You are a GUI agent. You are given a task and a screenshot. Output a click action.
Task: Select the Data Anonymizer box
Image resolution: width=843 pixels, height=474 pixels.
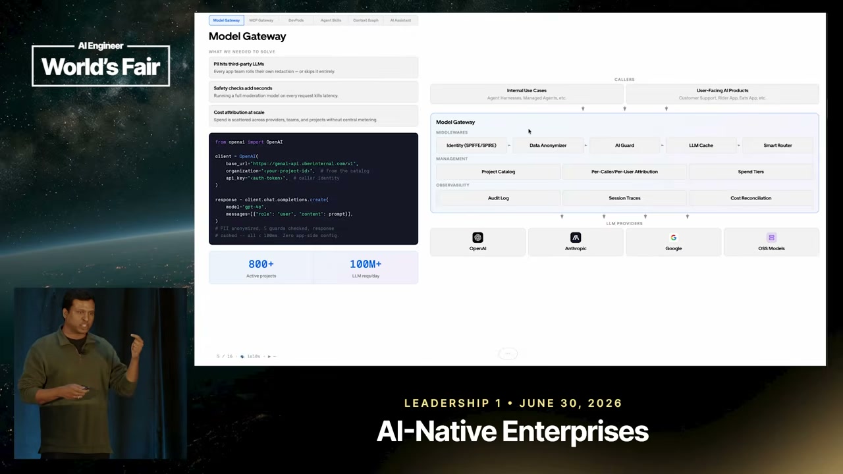tap(548, 145)
